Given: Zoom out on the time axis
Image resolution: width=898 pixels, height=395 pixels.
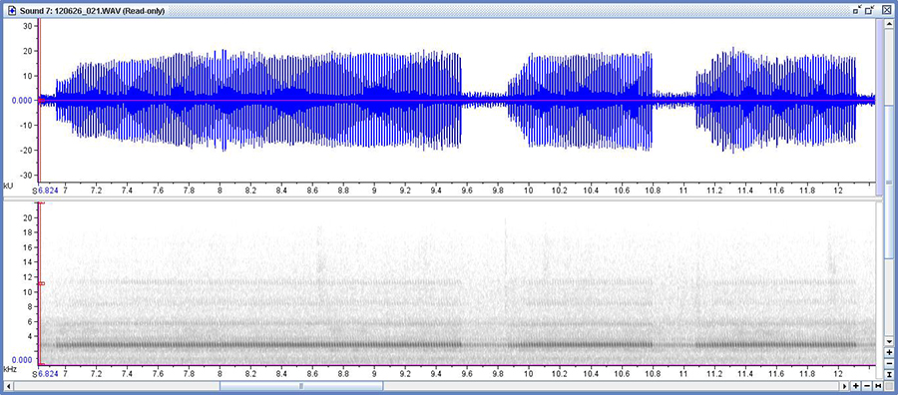Looking at the screenshot, I should (867, 386).
